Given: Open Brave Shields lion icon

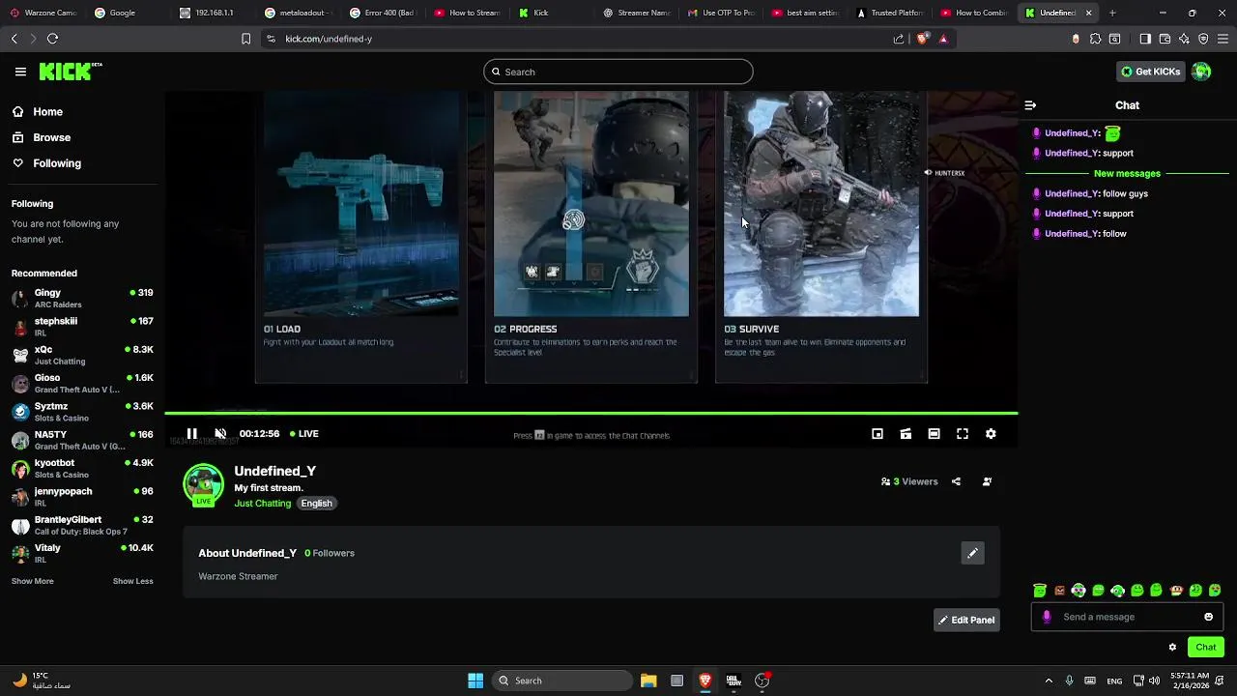Looking at the screenshot, I should (922, 39).
